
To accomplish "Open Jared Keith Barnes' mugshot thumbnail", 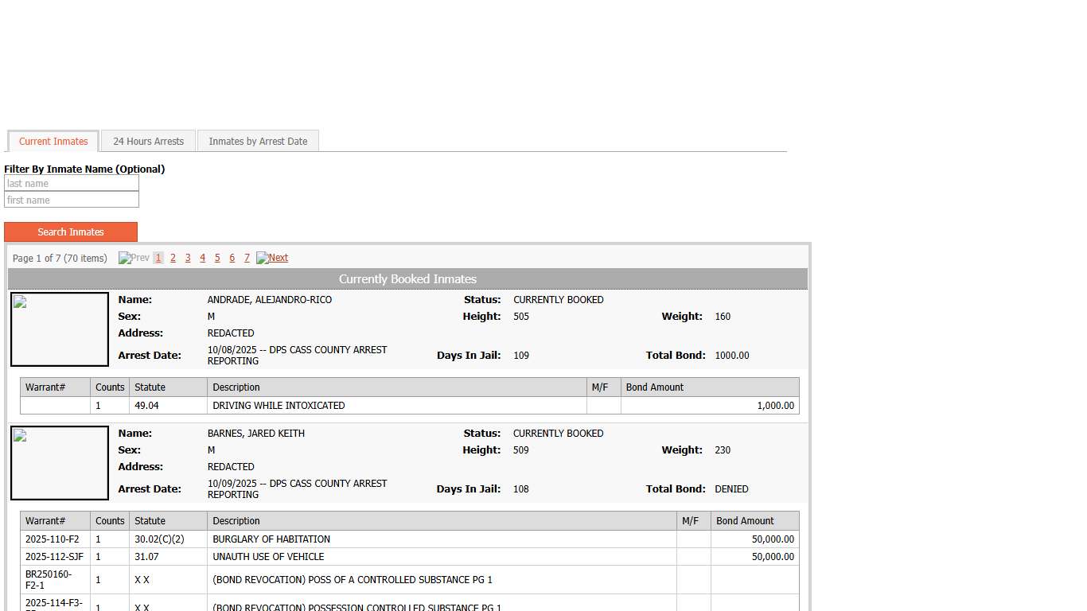I will 60,463.
